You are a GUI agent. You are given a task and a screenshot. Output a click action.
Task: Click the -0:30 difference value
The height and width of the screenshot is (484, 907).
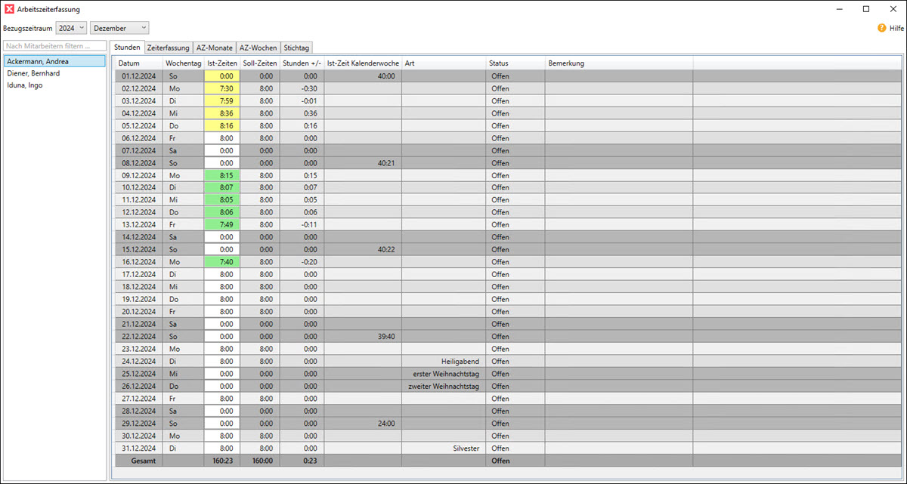click(308, 88)
